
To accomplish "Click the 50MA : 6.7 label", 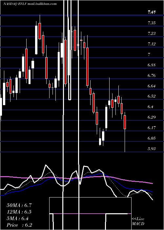I will tap(19, 205).
